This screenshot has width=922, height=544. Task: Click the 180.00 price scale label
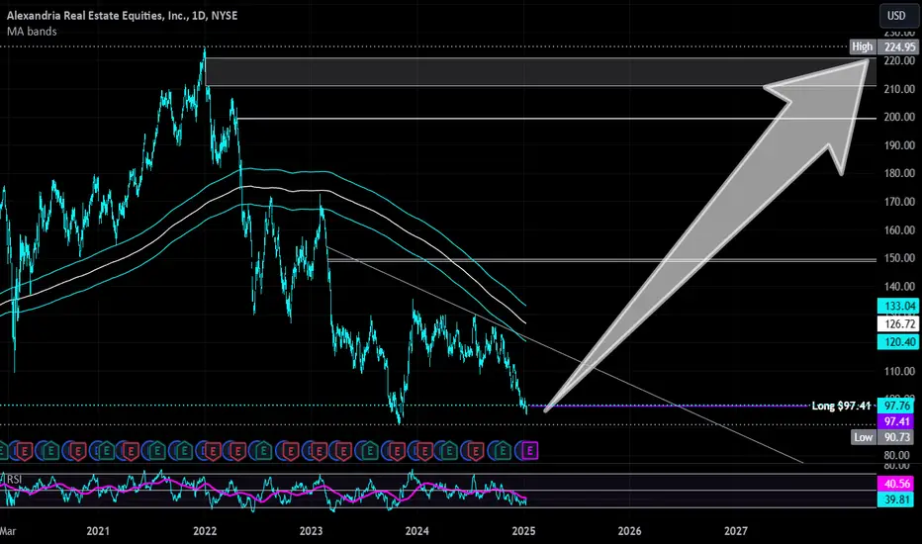[x=899, y=173]
